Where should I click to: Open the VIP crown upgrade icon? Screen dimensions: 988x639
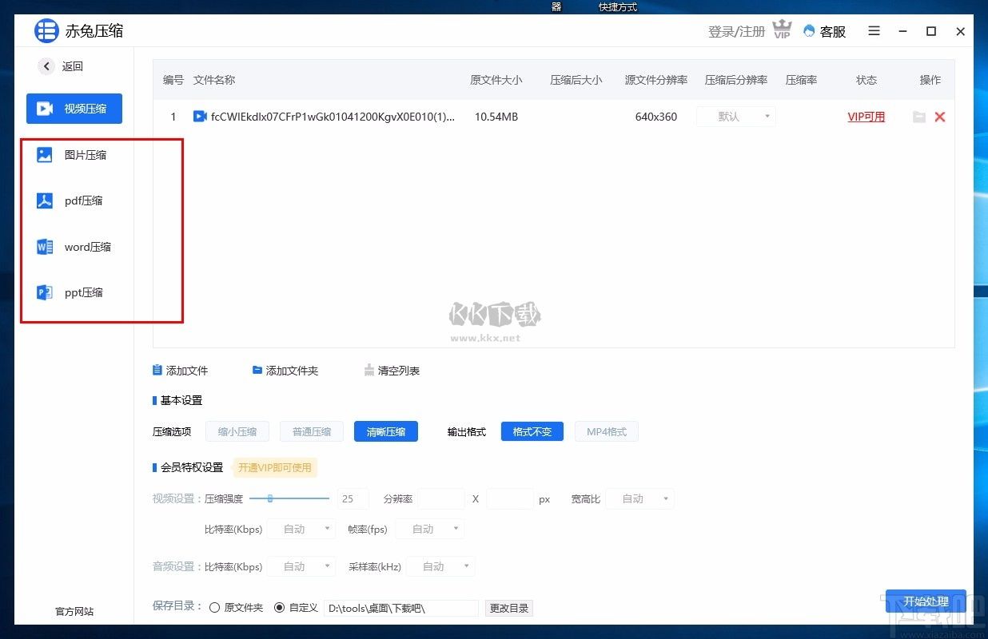[x=782, y=30]
